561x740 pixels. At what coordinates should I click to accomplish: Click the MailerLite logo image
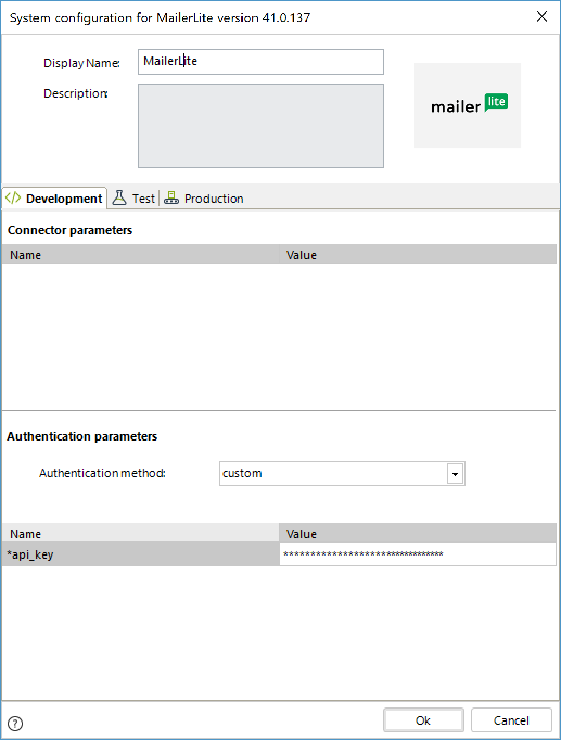[x=467, y=105]
